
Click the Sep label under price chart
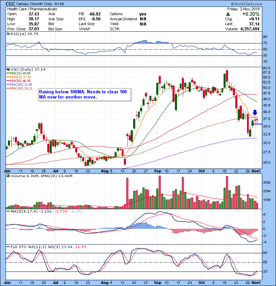click(157, 171)
